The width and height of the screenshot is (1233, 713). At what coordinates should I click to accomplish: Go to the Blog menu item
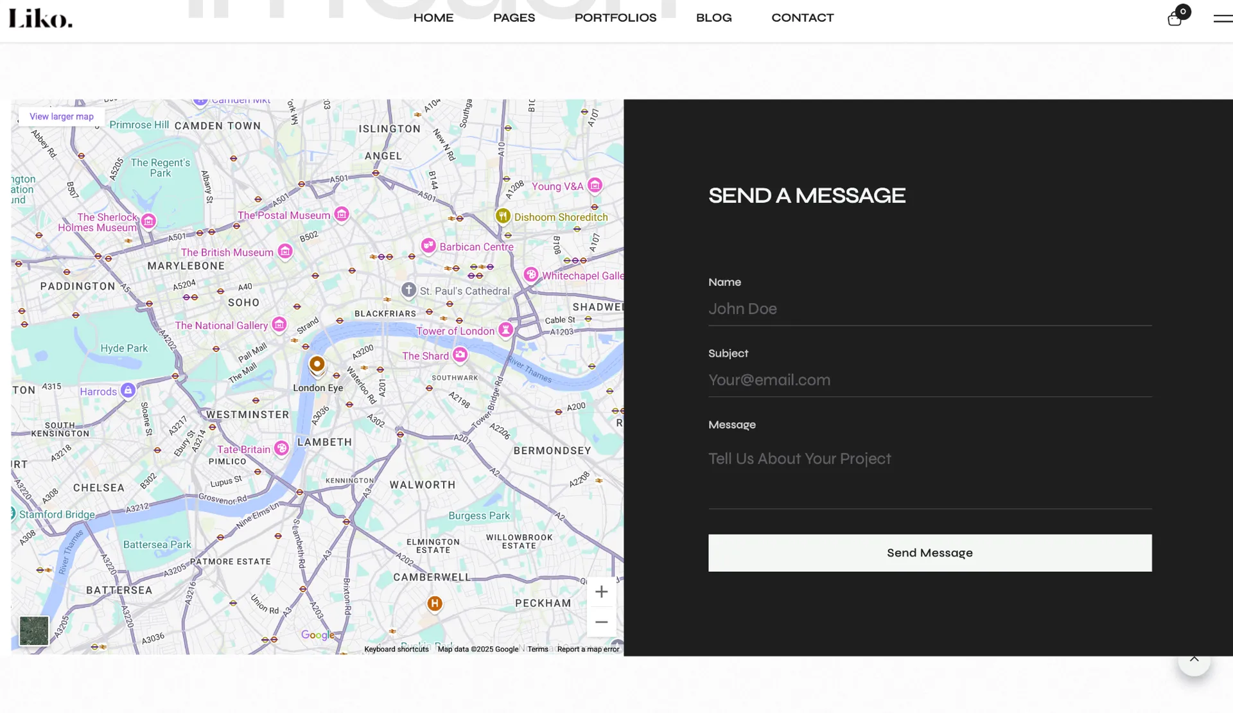coord(713,18)
